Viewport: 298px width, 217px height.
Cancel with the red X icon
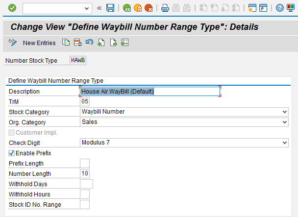[148, 8]
